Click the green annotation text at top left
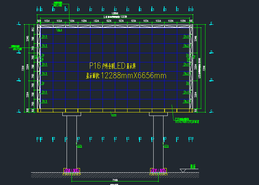Viewport: 259px width, 185px height. tap(58, 4)
